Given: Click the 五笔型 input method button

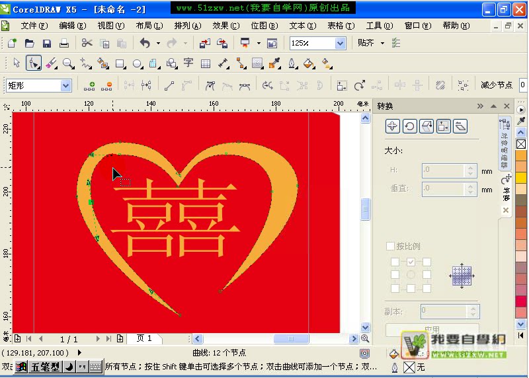Looking at the screenshot, I should [45, 367].
